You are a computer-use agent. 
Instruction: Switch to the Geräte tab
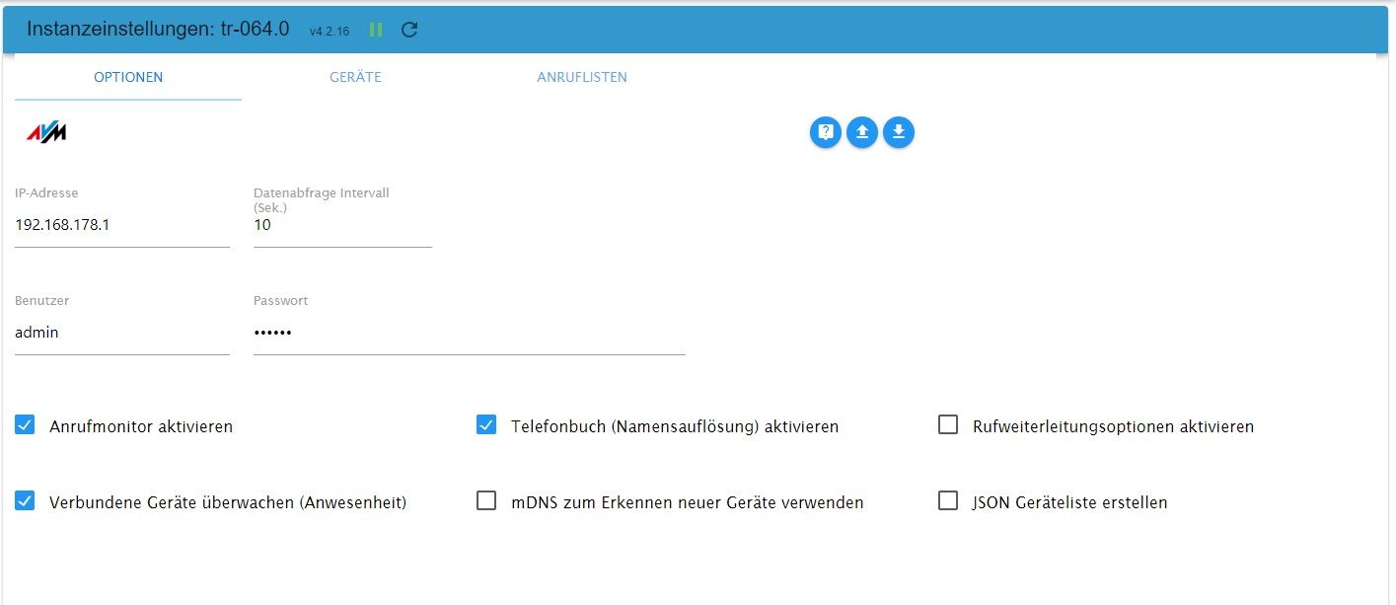coord(355,77)
